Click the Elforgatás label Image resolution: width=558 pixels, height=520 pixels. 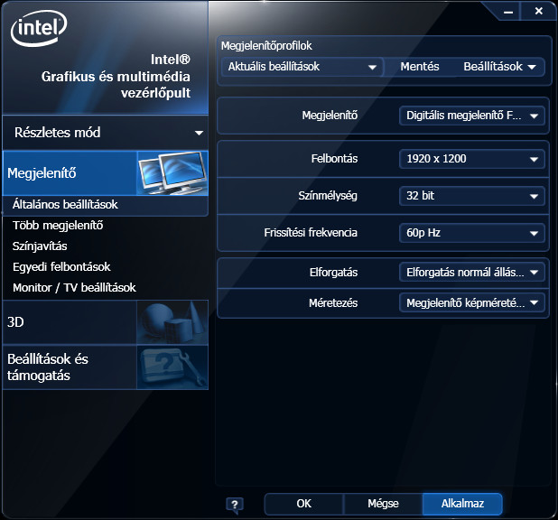333,273
